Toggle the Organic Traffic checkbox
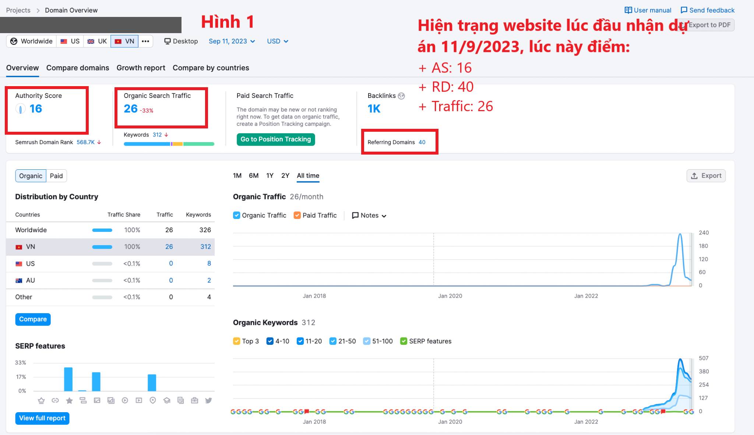 click(x=236, y=215)
